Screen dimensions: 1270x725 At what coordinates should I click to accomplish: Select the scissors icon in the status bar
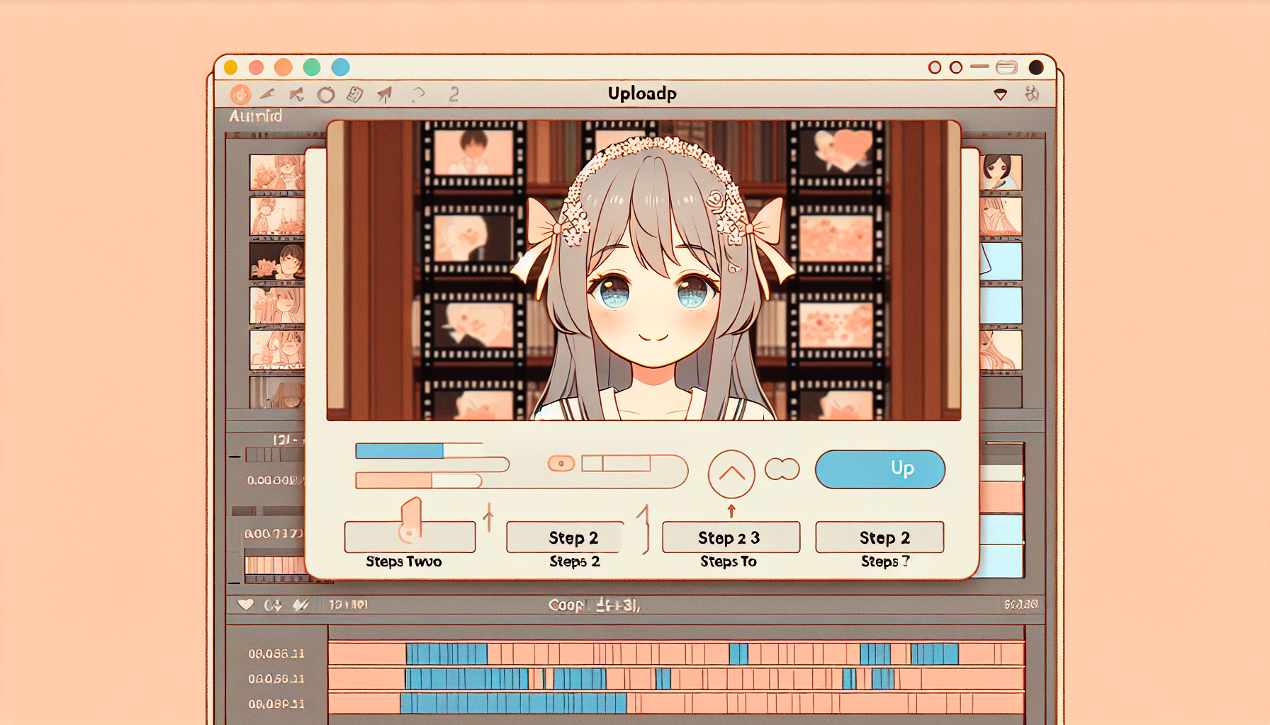tap(300, 604)
